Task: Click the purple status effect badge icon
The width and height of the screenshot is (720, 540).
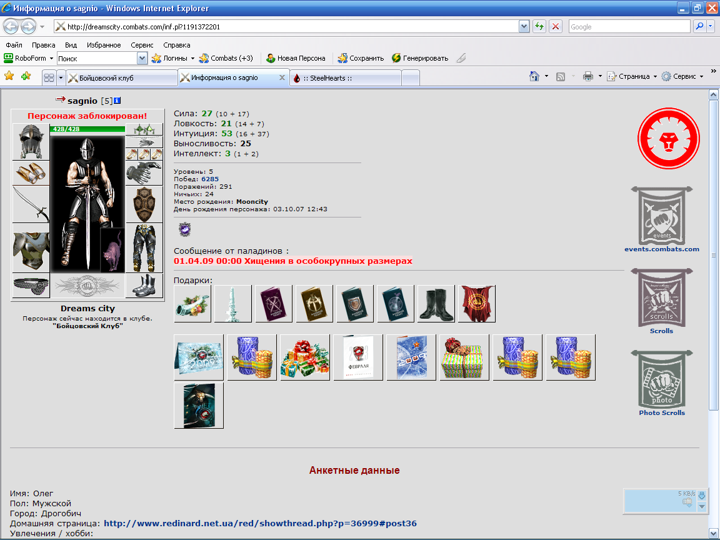Action: pyautogui.click(x=184, y=229)
